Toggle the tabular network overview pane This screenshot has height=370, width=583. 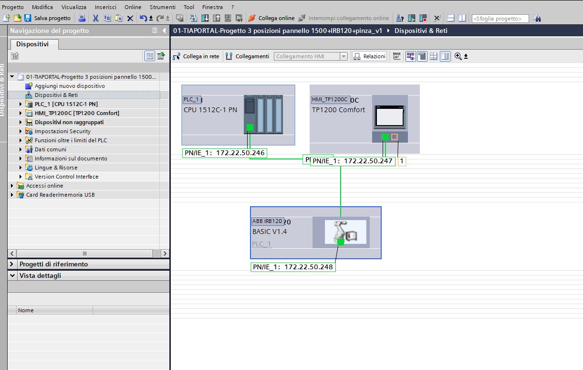(445, 56)
